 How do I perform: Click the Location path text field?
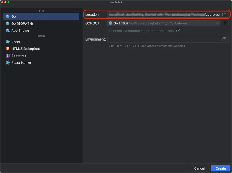[157, 14]
